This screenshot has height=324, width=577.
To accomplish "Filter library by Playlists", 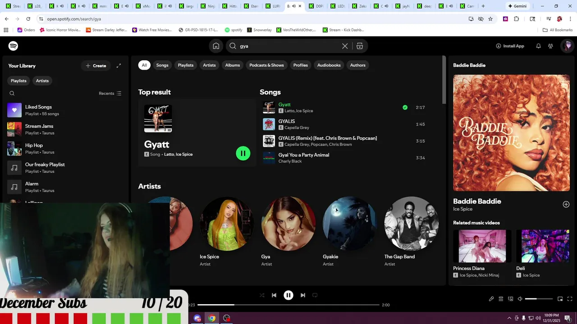I will click(18, 81).
